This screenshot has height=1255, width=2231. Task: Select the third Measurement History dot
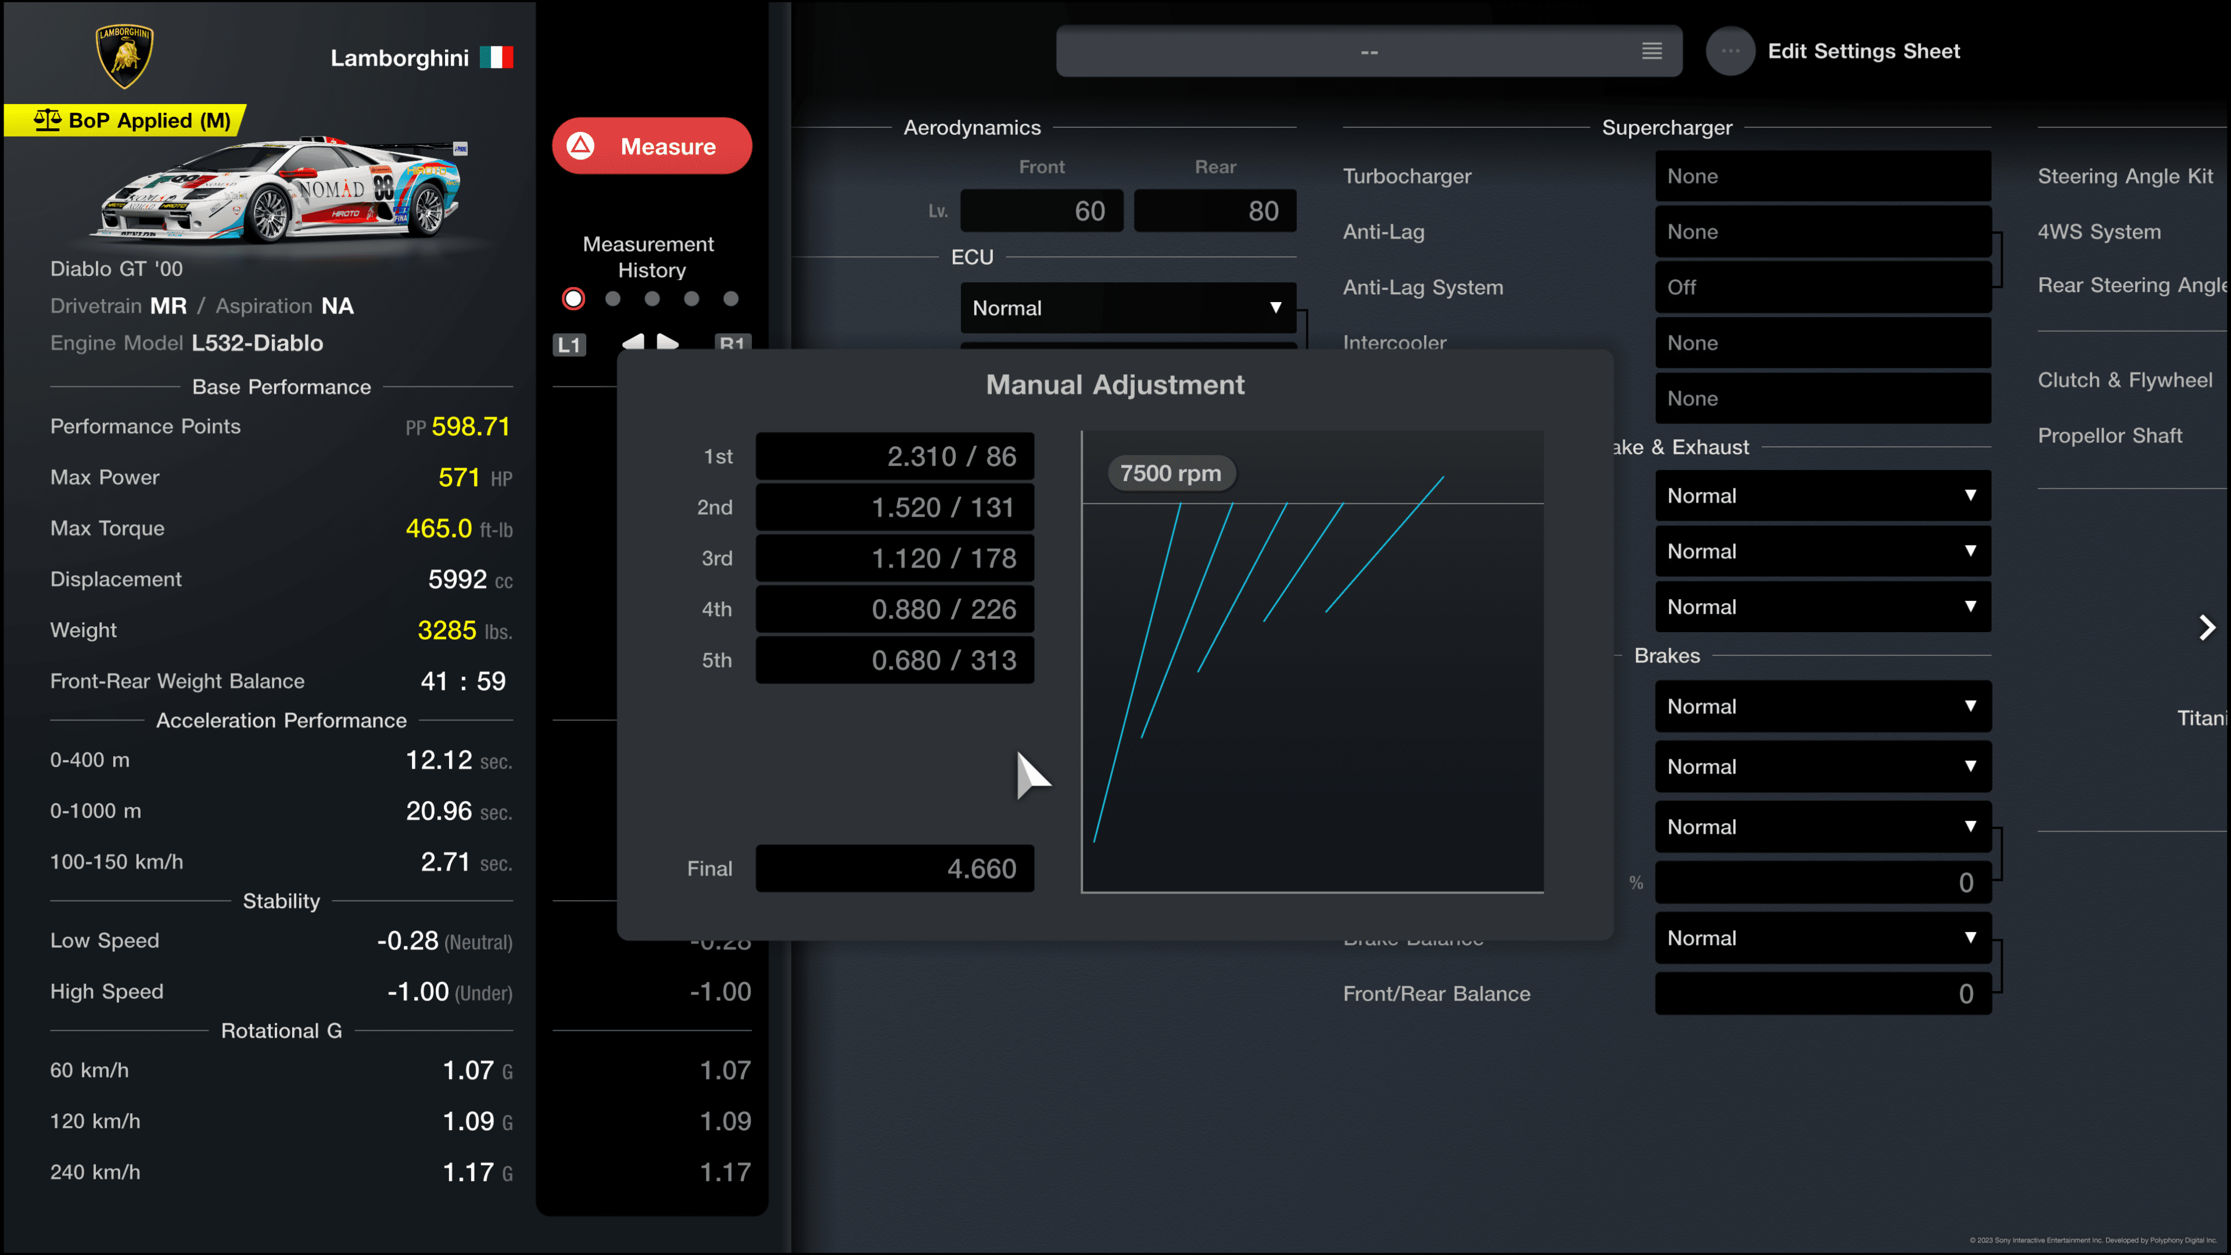click(x=652, y=299)
